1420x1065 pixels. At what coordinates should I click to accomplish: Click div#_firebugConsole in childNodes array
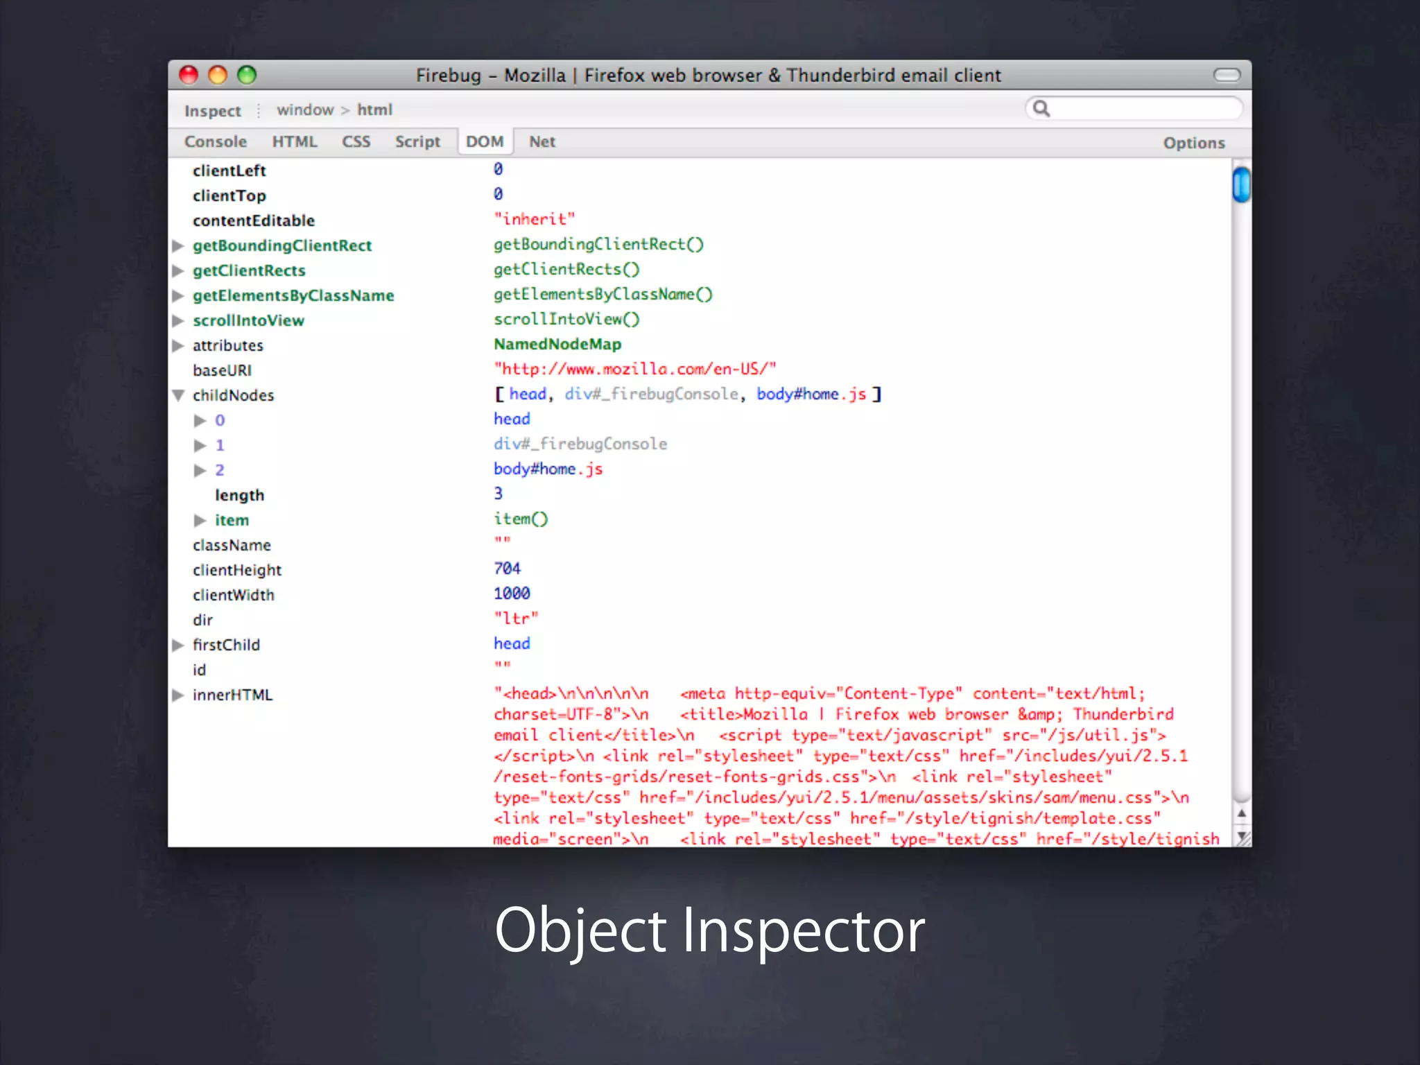(652, 394)
